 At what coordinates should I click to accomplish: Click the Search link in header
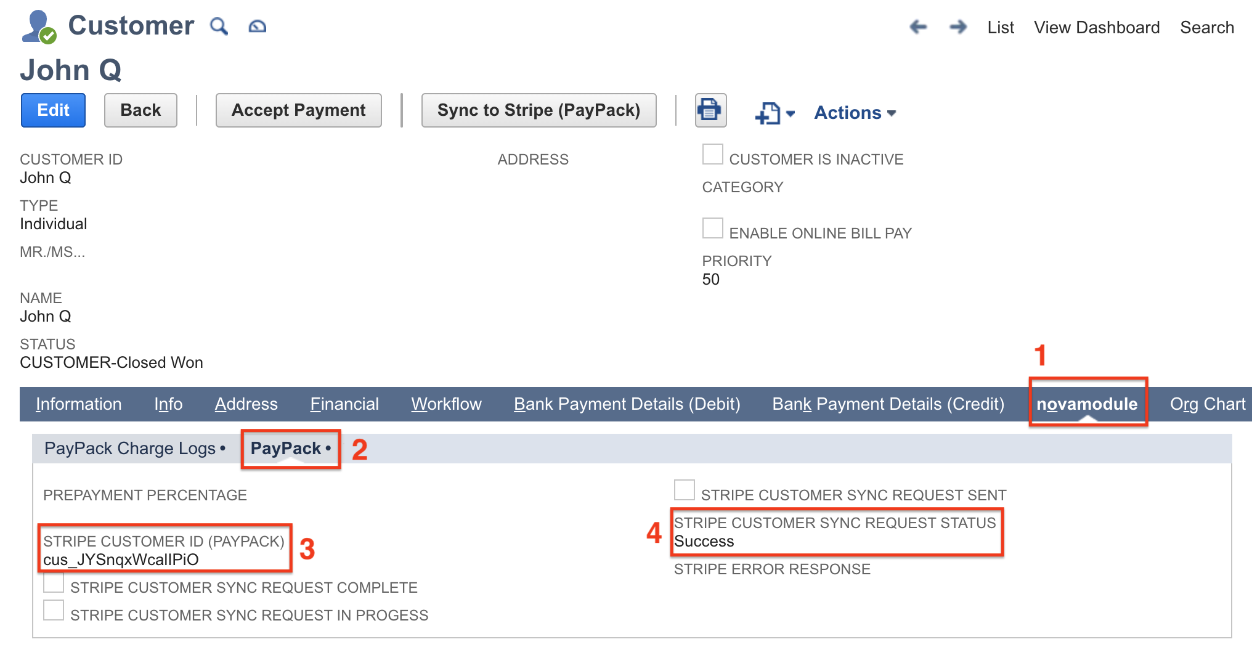[1207, 27]
